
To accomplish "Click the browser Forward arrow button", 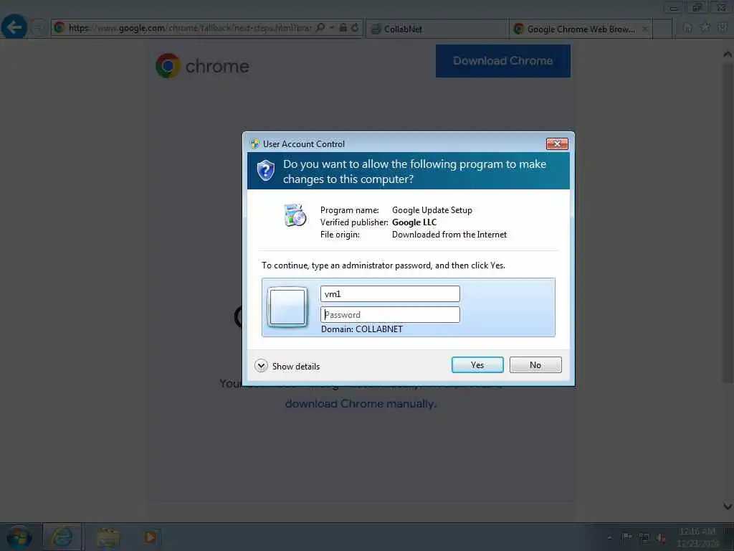I will (39, 28).
